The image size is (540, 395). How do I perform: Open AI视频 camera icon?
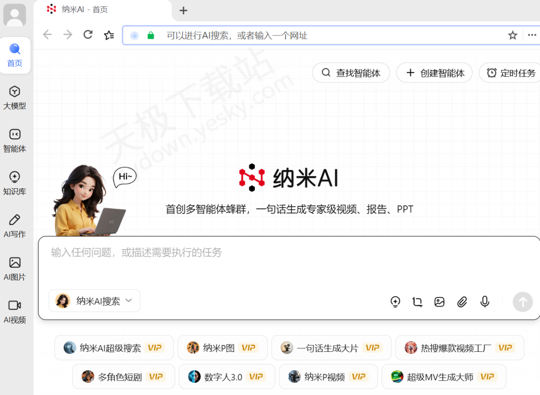coord(14,306)
